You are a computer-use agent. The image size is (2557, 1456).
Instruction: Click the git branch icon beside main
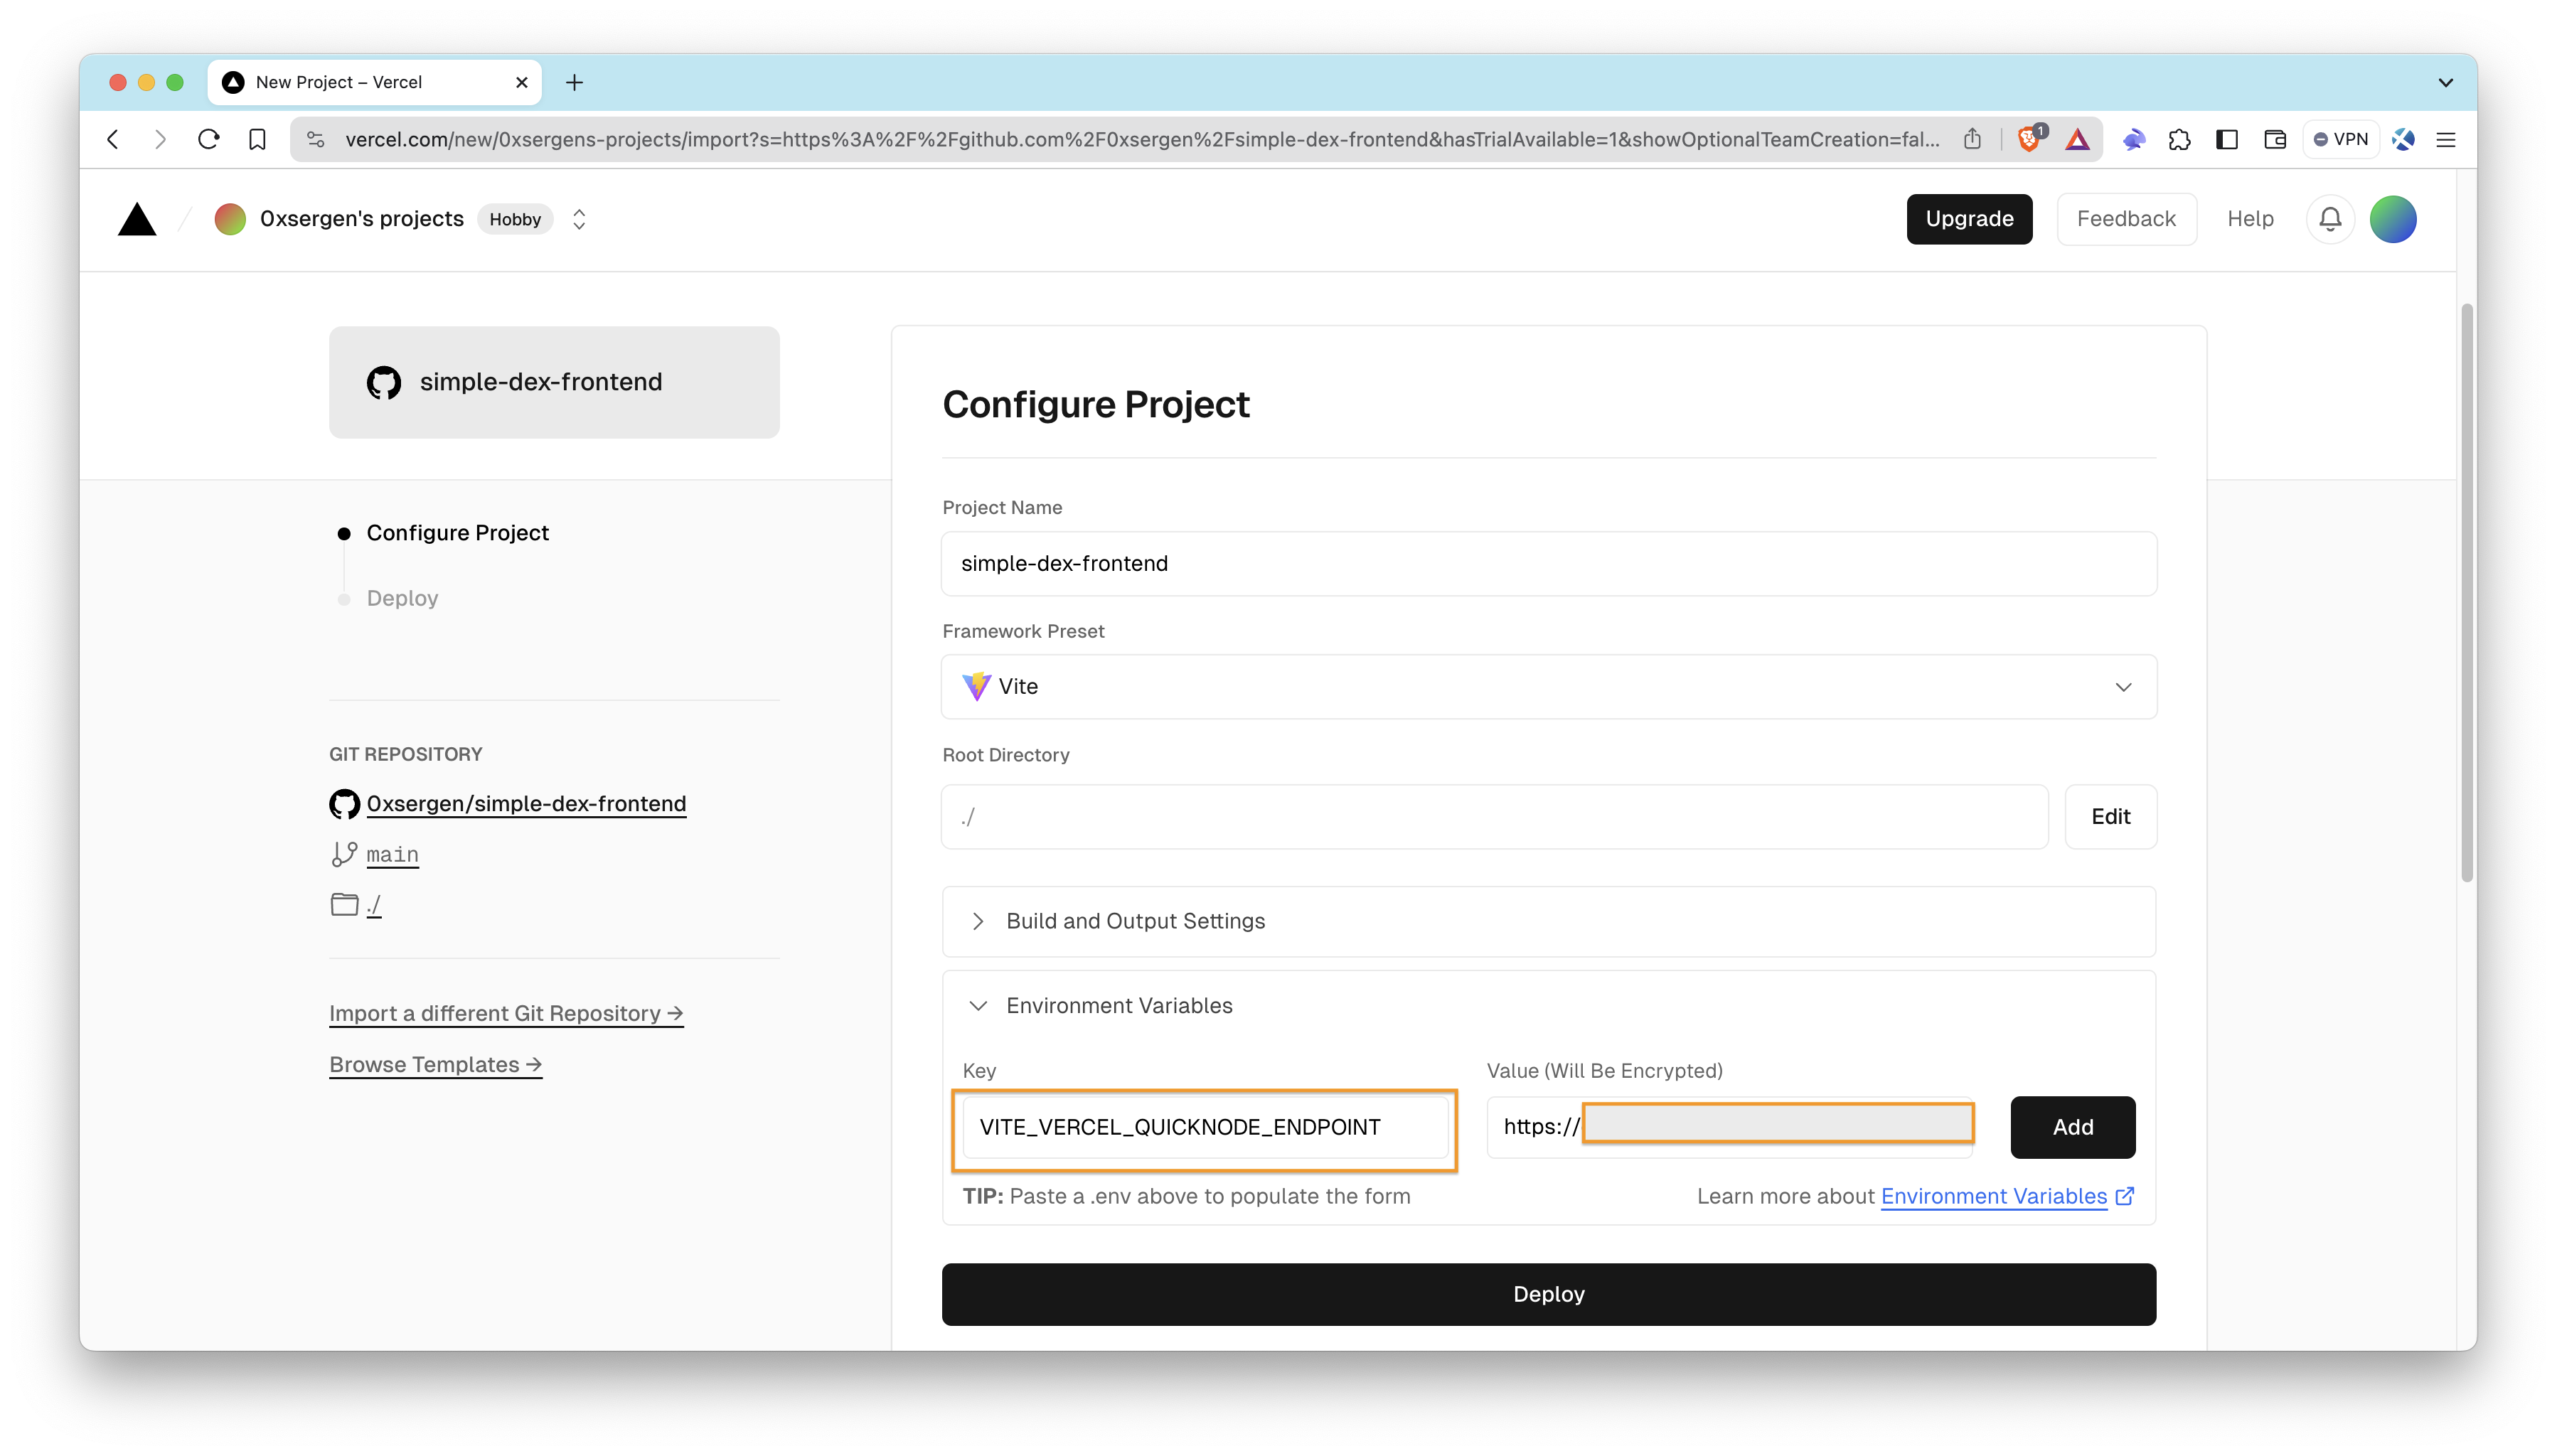click(344, 854)
